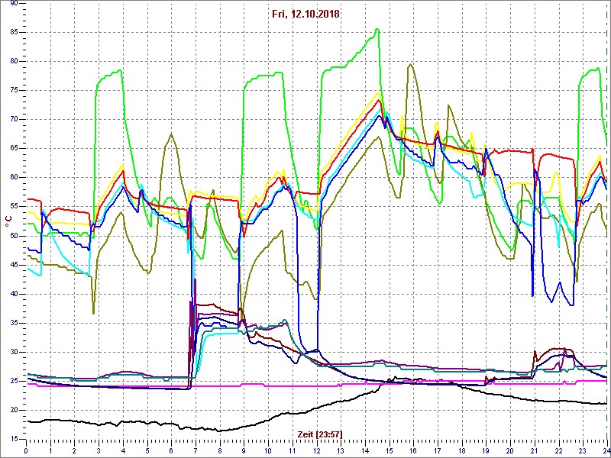Select the '75' temperature axis value

coord(14,90)
